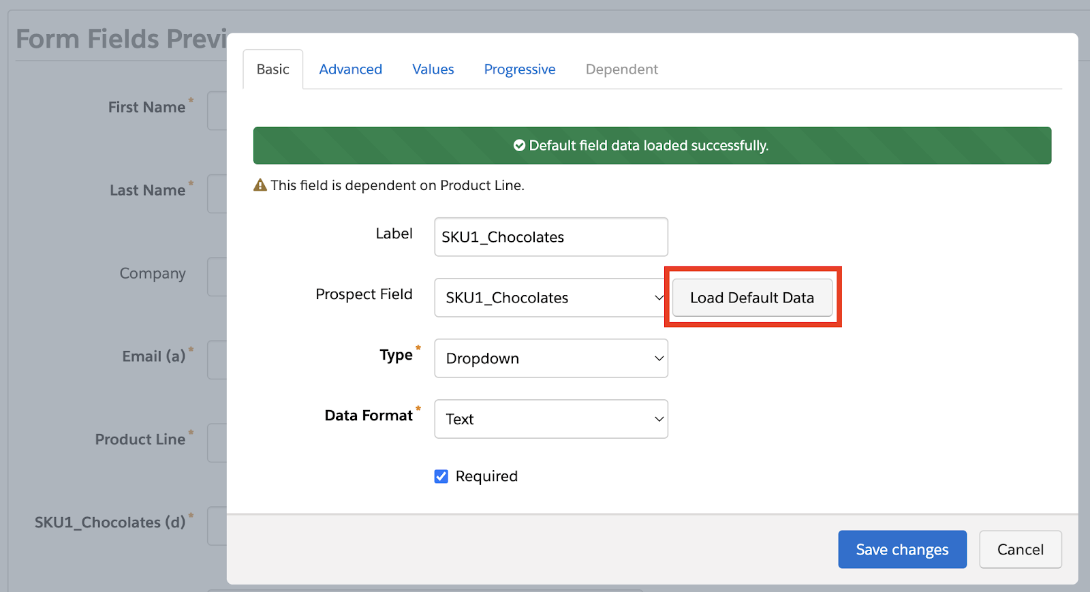Viewport: 1090px width, 592px height.
Task: Open the Prospect Field dropdown
Action: click(551, 298)
